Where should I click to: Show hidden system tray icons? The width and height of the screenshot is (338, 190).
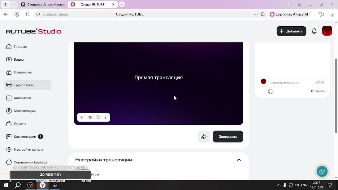click(279, 185)
